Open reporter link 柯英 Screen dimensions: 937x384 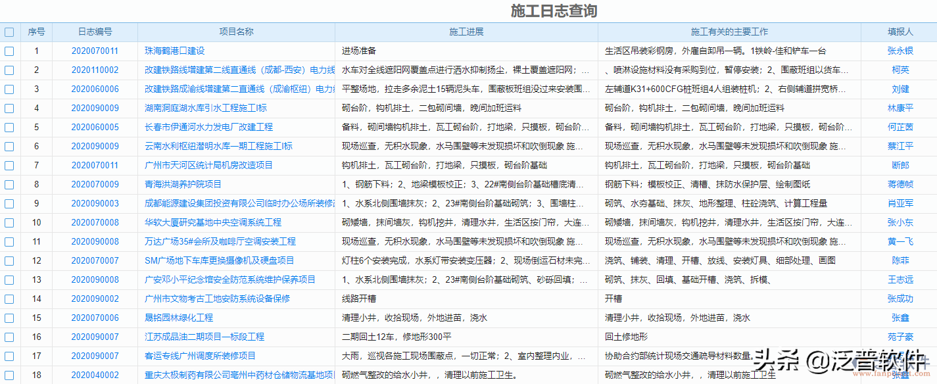pyautogui.click(x=900, y=70)
